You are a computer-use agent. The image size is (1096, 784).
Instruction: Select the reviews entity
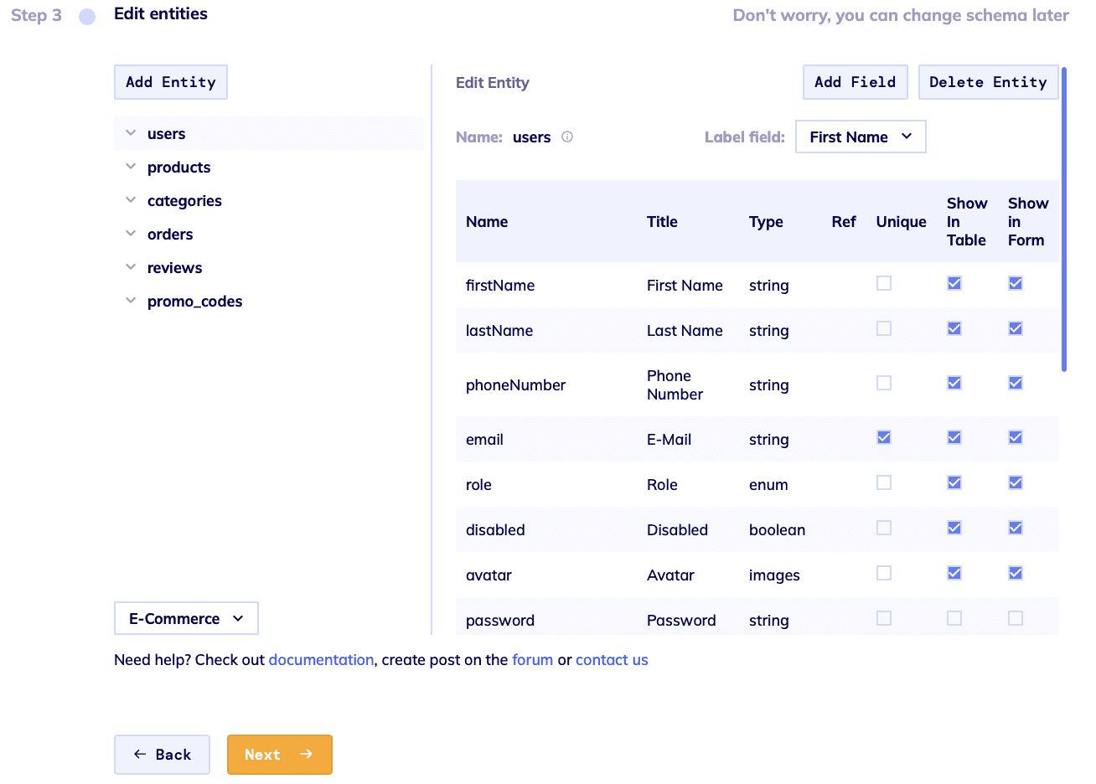pos(174,268)
